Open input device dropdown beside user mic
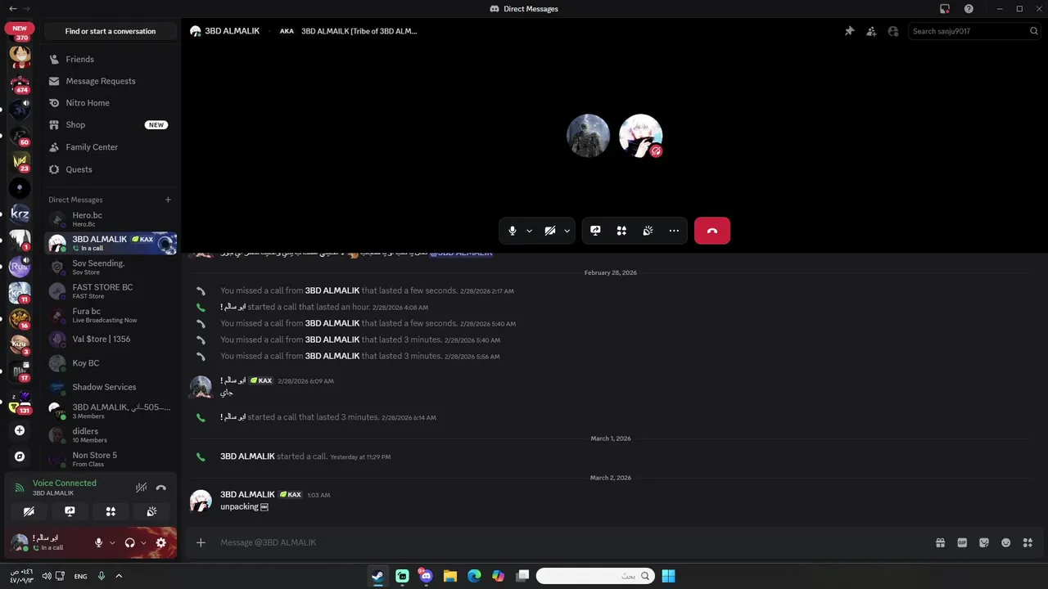The image size is (1048, 589). tap(112, 542)
